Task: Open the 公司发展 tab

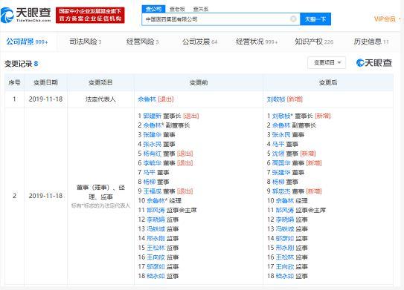Action: [x=199, y=42]
